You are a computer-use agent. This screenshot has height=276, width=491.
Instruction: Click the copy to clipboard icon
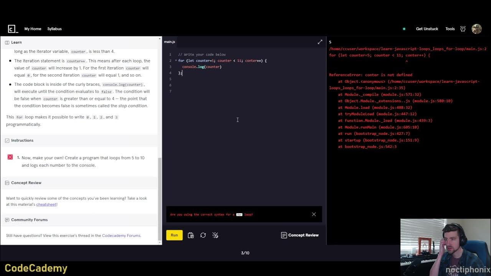191,235
